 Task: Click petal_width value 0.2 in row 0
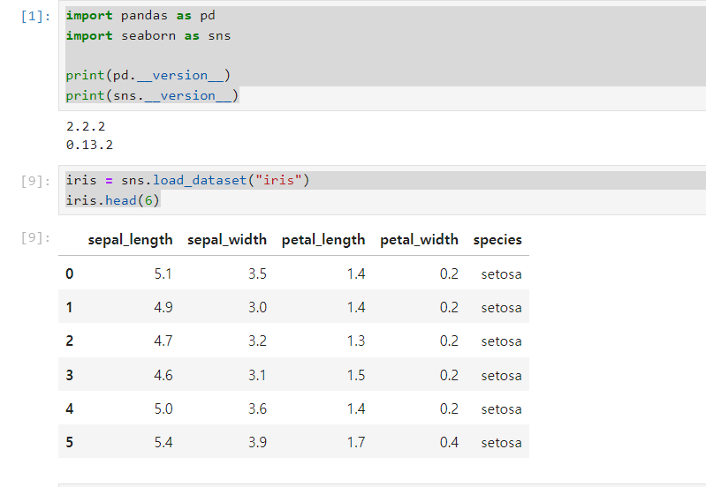449,273
